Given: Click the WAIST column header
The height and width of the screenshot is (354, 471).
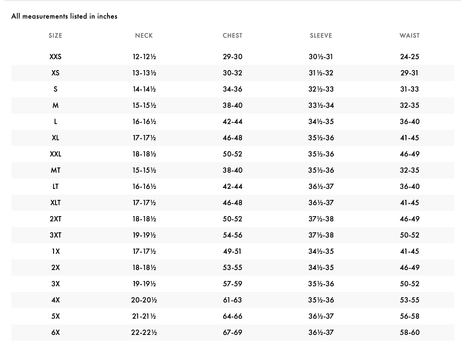Looking at the screenshot, I should click(x=409, y=36).
